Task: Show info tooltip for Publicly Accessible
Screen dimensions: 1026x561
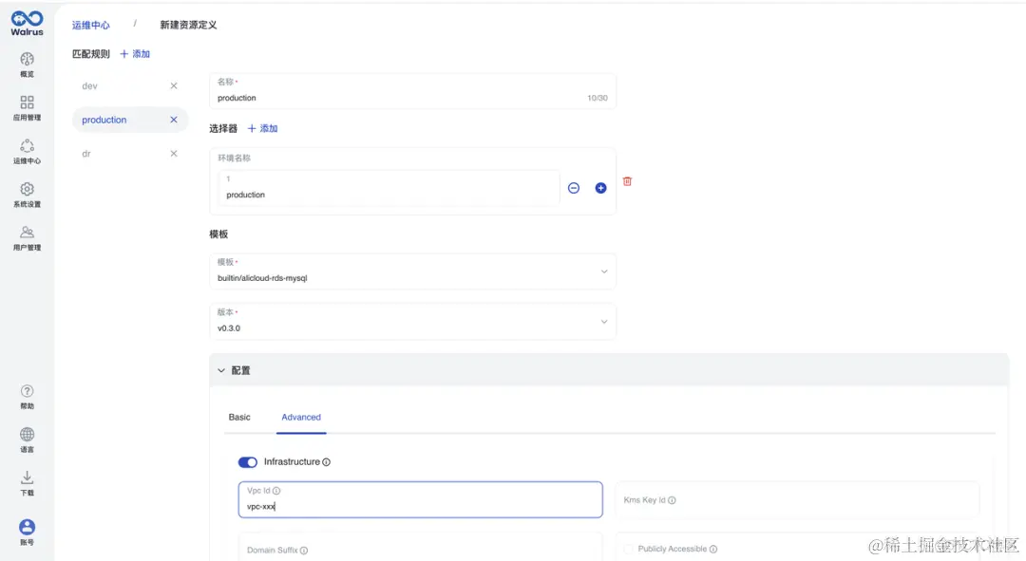Action: (x=713, y=550)
